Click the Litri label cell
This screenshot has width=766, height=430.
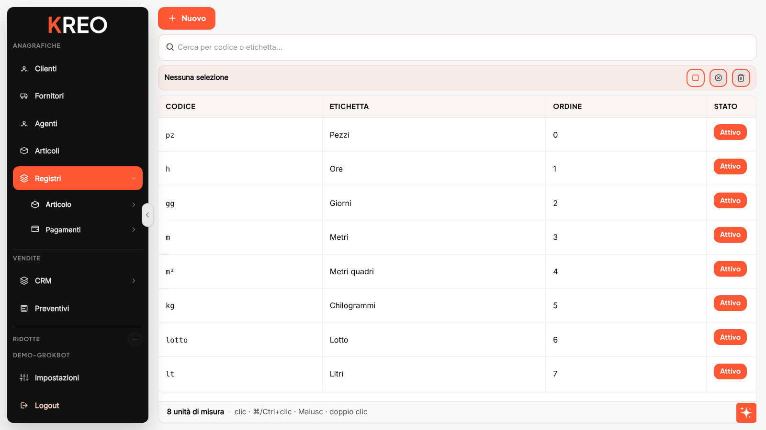point(434,374)
